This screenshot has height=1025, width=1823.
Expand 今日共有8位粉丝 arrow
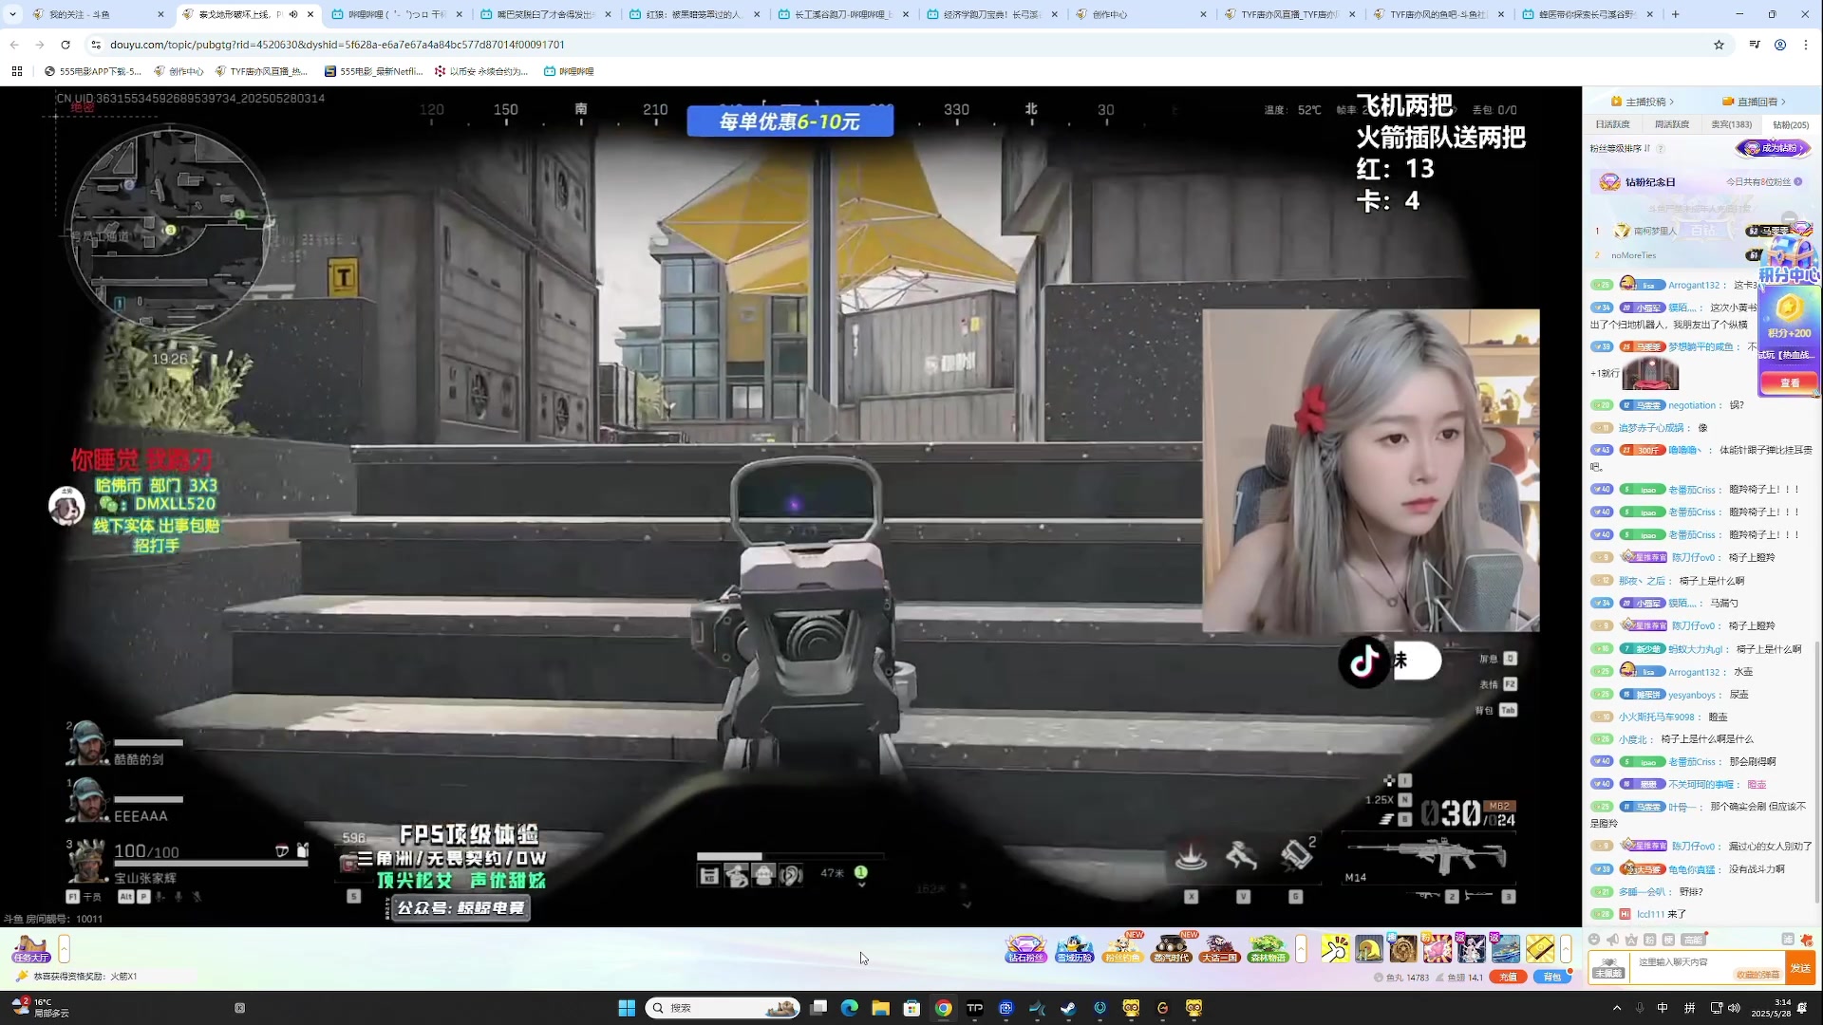pyautogui.click(x=1797, y=181)
